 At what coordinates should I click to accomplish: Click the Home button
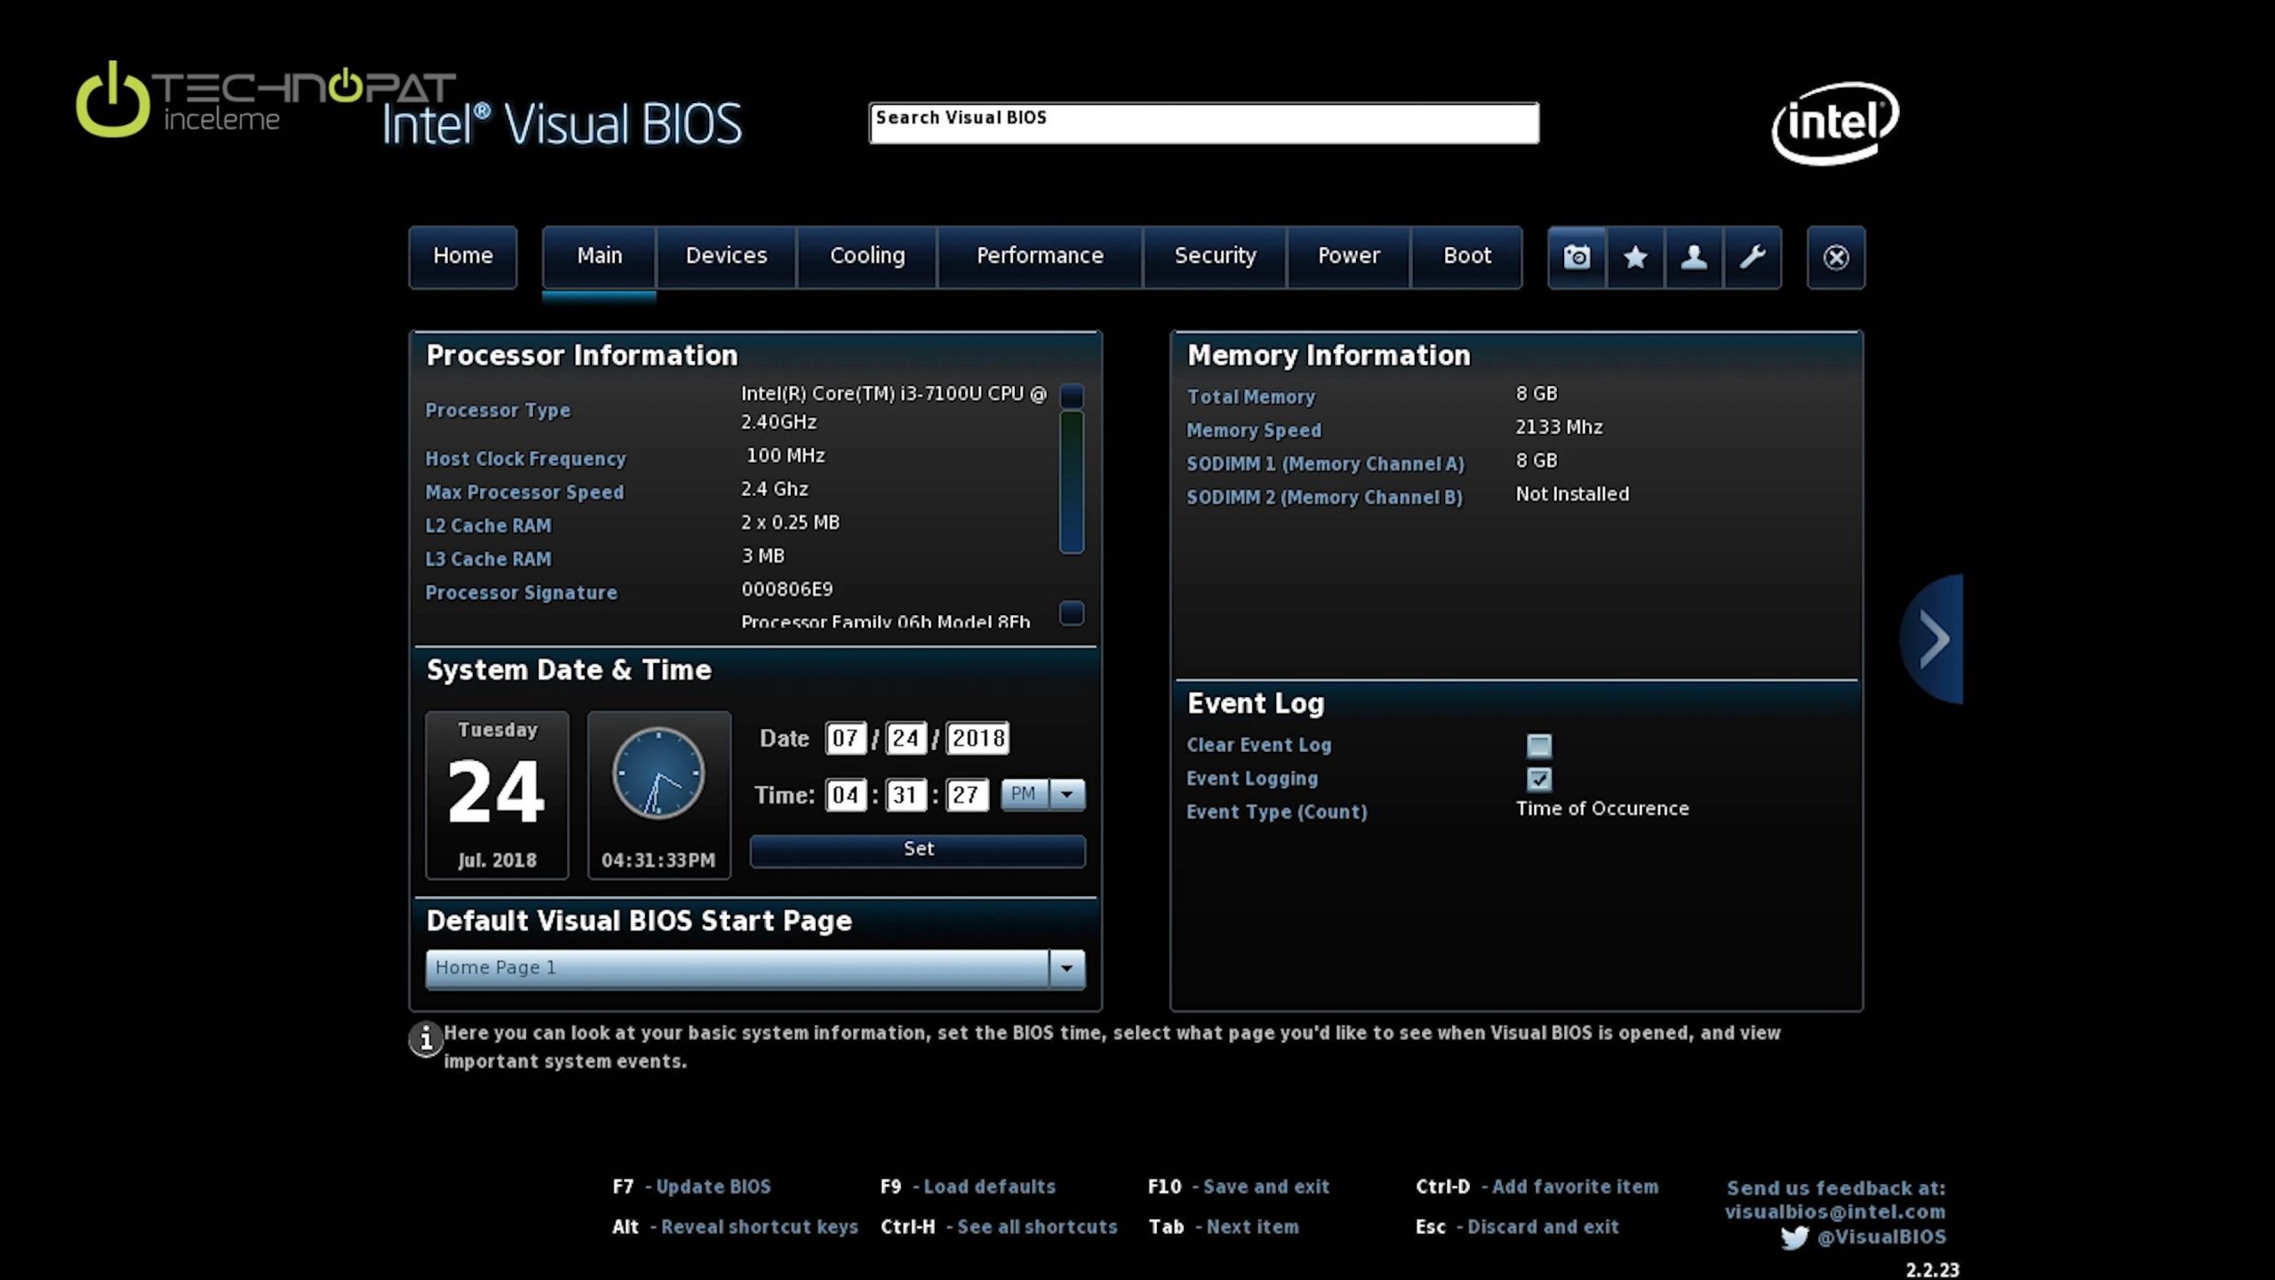462,256
